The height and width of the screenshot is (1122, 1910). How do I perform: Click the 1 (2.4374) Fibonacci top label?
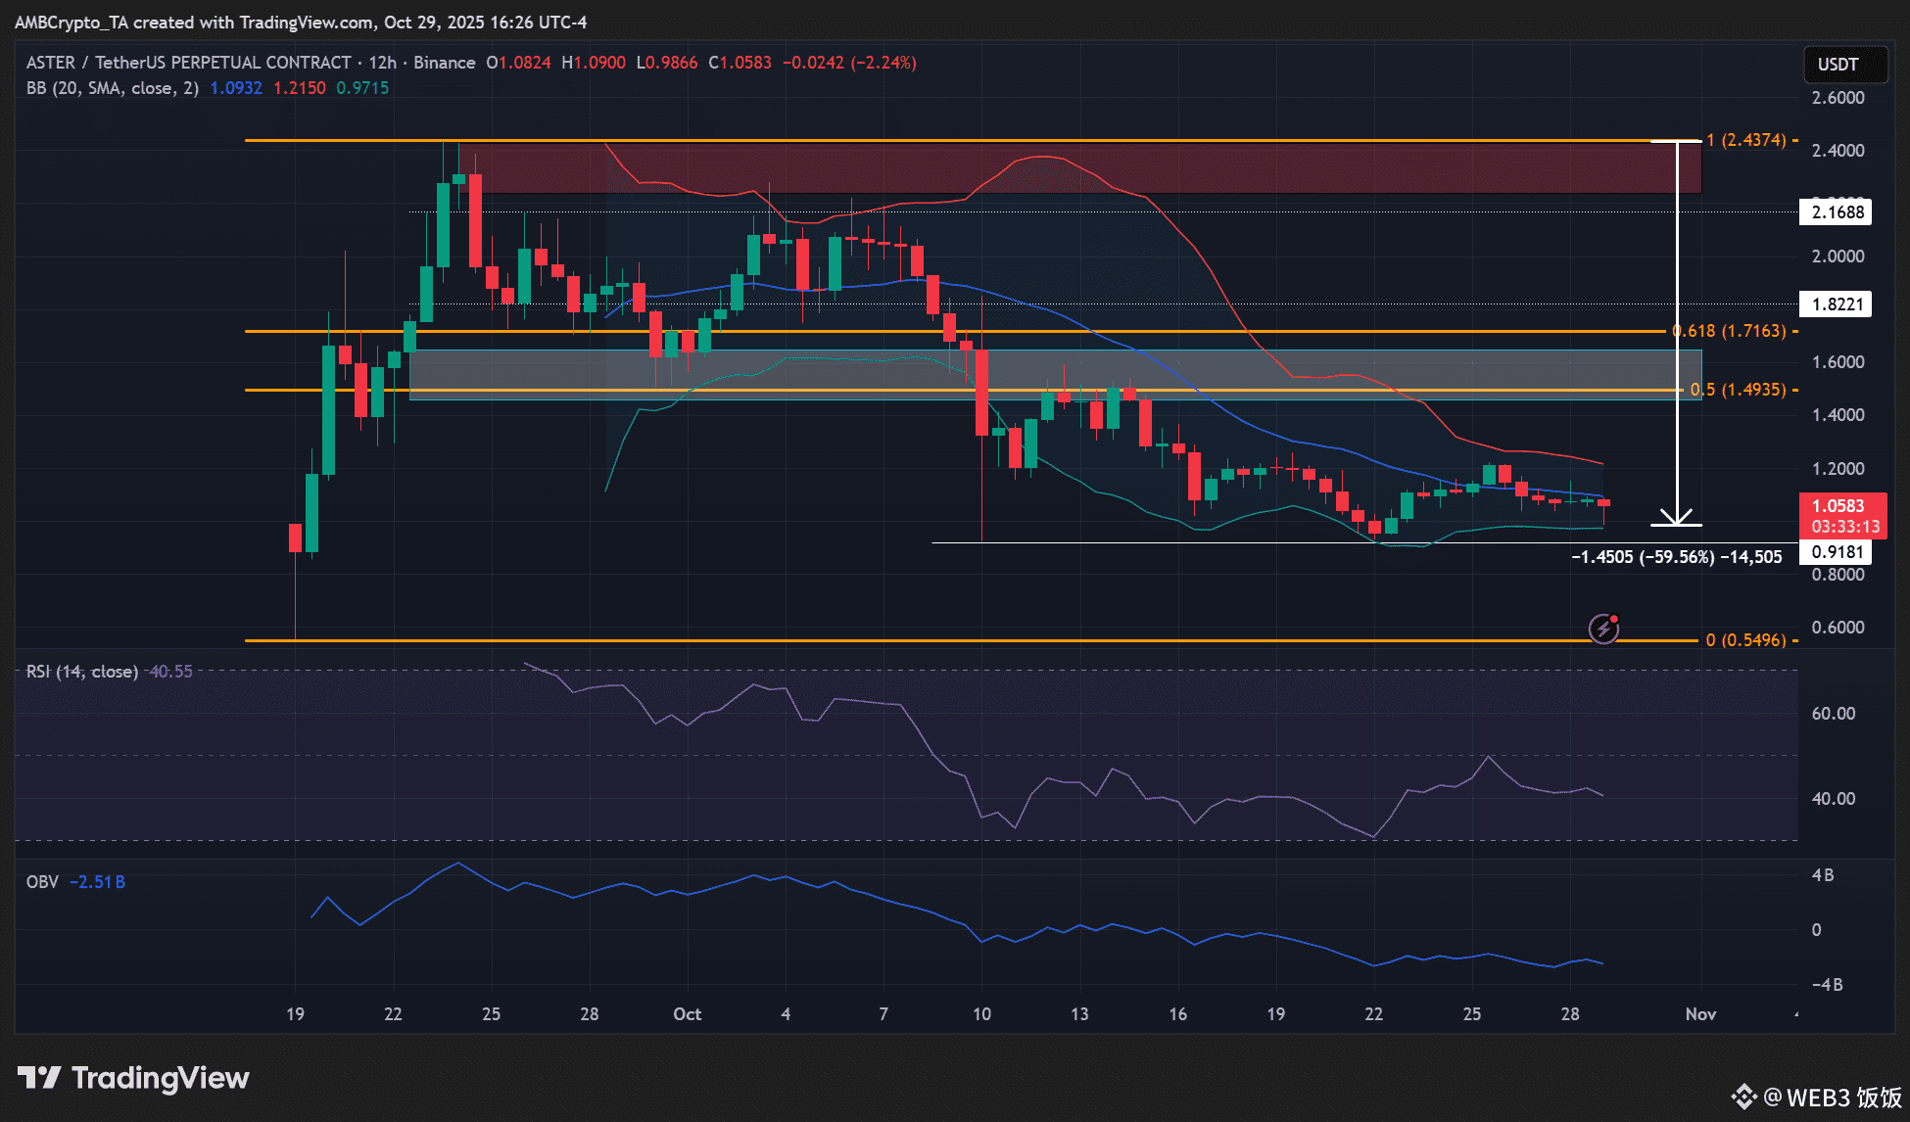pos(1746,140)
